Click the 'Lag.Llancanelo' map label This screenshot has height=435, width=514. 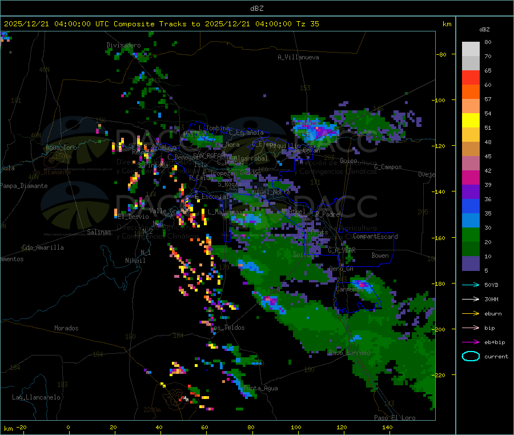36,397
